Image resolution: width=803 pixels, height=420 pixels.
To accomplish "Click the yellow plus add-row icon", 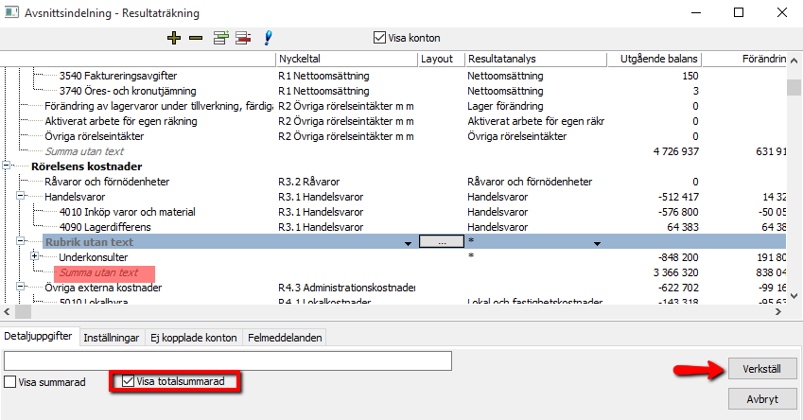I will pos(174,38).
